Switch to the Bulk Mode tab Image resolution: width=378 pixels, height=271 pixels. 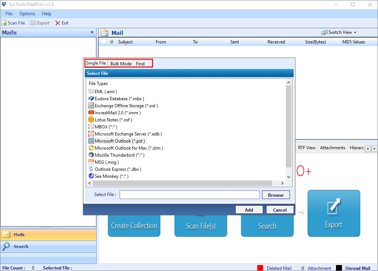(121, 63)
